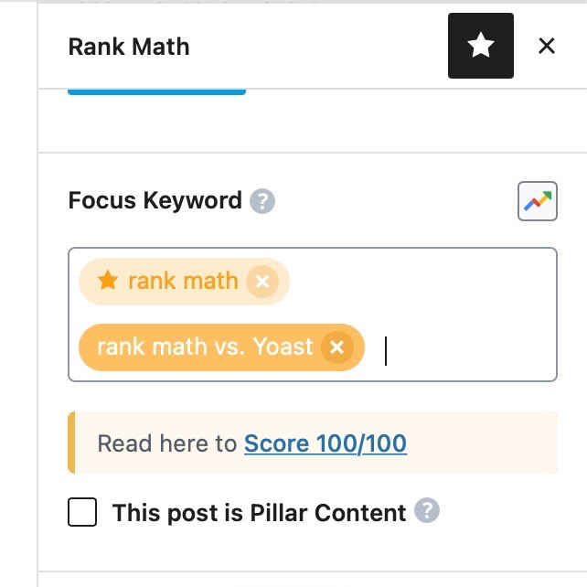Open Google Trends for focus keyword

(x=538, y=201)
